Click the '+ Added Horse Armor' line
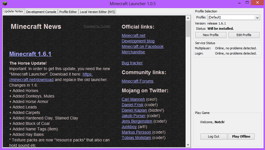 (29, 102)
